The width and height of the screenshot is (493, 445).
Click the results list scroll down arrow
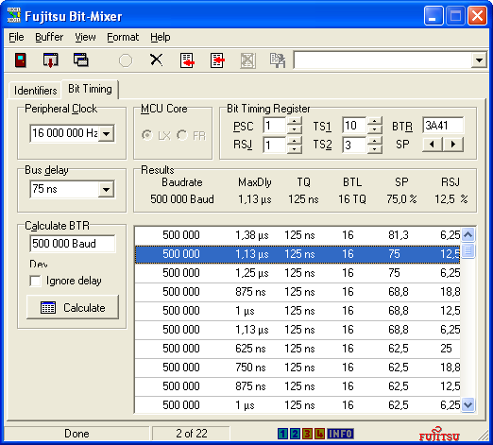coord(468,404)
